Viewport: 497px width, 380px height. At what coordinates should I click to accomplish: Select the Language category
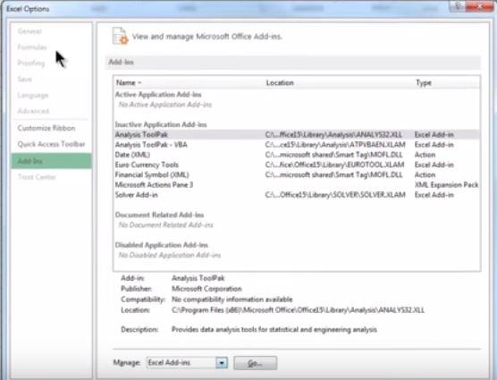pyautogui.click(x=33, y=95)
